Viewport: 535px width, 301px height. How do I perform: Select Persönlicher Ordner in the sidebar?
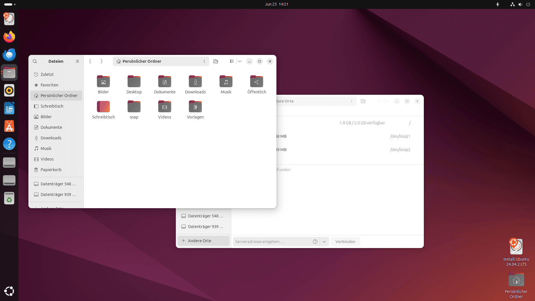click(x=56, y=96)
